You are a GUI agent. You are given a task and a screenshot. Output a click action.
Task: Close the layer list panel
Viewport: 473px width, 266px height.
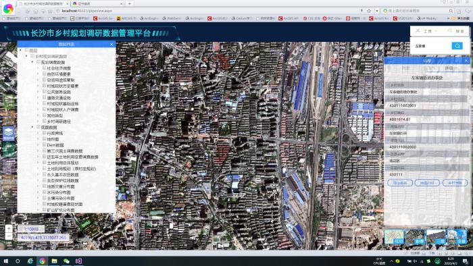[x=111, y=45]
